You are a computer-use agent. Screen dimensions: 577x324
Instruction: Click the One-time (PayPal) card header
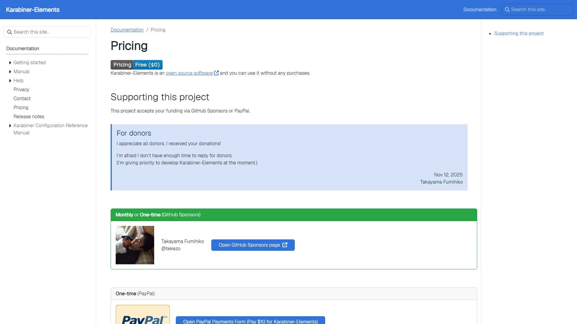click(294, 294)
